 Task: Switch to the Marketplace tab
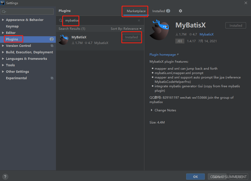(x=136, y=11)
